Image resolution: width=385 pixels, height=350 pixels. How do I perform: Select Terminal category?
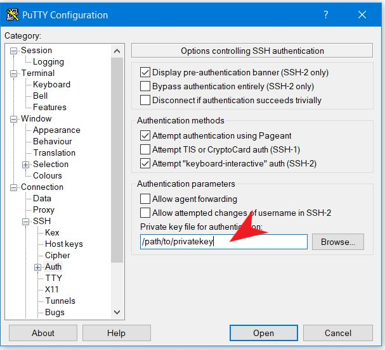[x=38, y=73]
